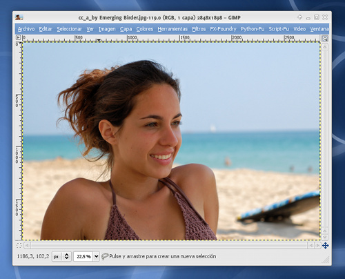Click the vertical scrollbar track
This screenshot has height=279, width=345.
click(324, 139)
